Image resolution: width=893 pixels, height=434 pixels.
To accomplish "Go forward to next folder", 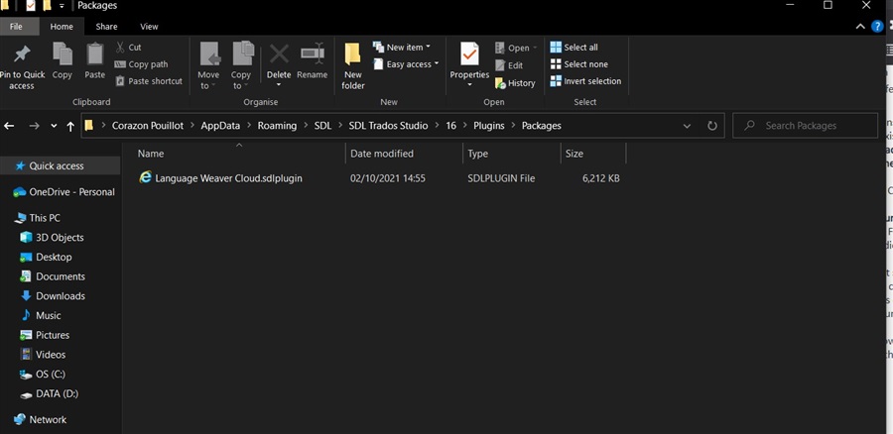I will coord(34,126).
